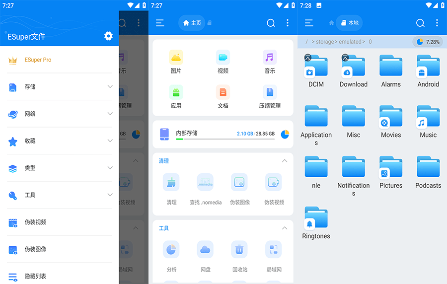Open settings gear in ESuper drawer
The height and width of the screenshot is (284, 447).
[x=108, y=36]
